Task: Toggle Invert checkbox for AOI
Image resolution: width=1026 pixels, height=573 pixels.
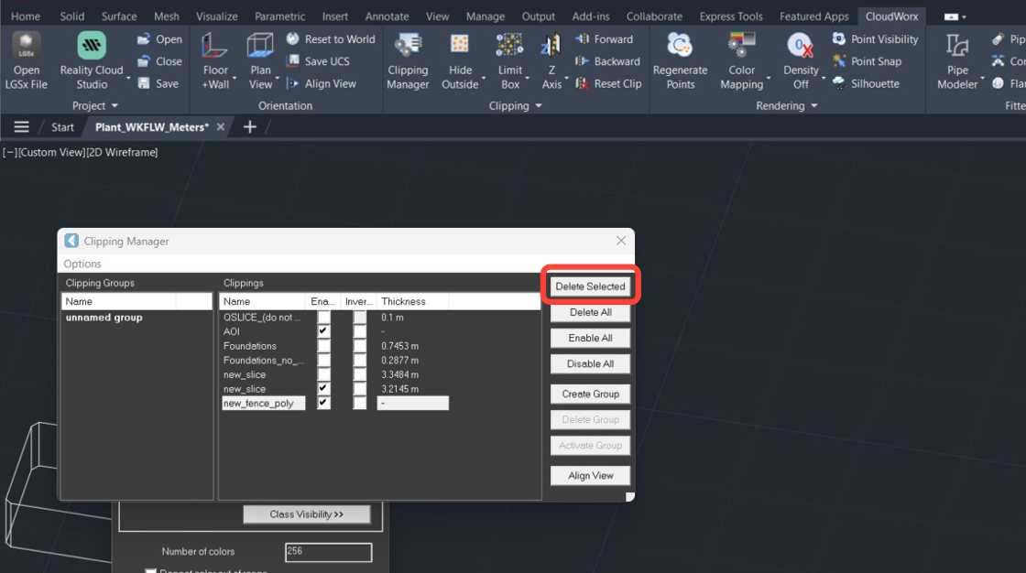Action: click(360, 331)
